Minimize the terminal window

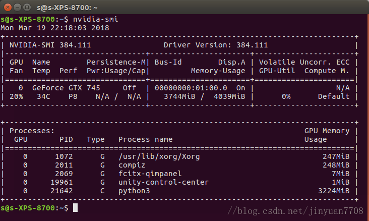point(17,8)
